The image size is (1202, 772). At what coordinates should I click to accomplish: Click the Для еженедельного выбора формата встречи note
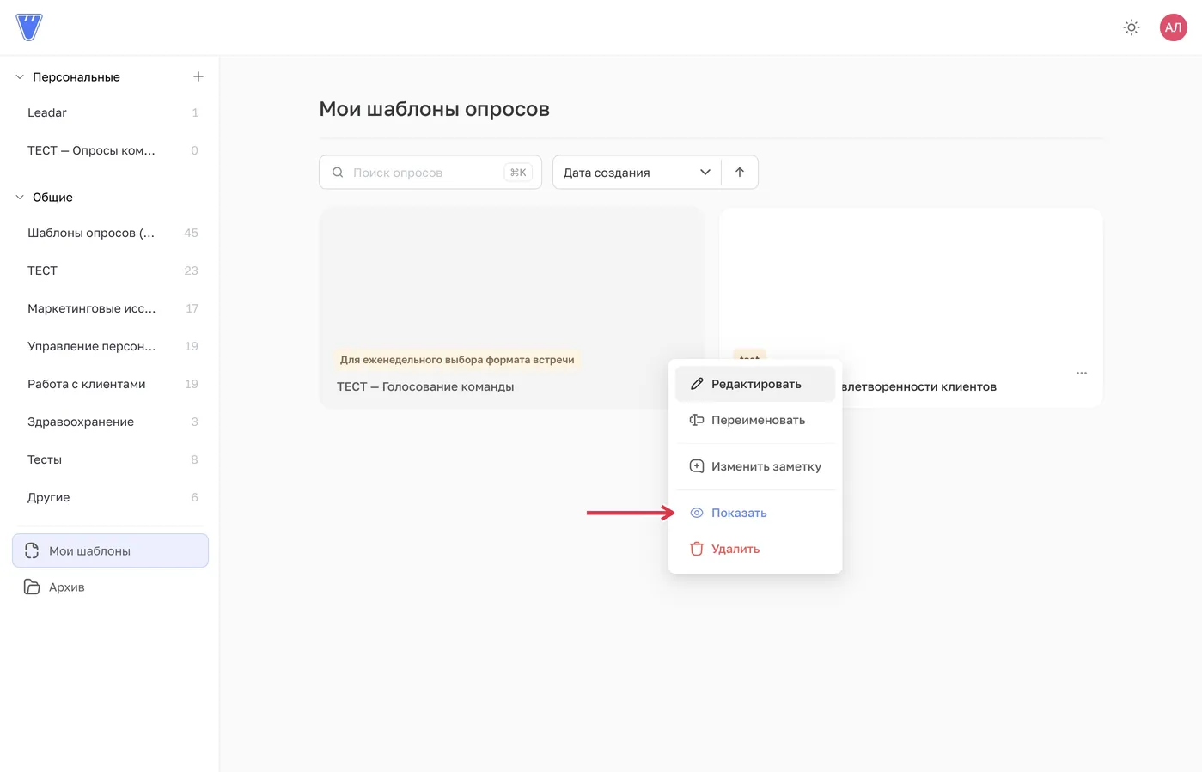pyautogui.click(x=457, y=360)
